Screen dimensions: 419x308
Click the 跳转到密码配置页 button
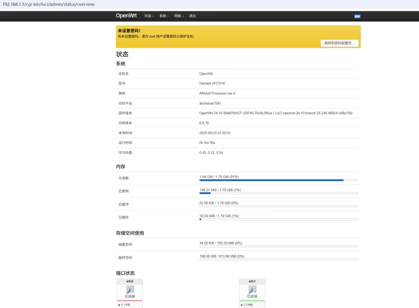pos(339,43)
